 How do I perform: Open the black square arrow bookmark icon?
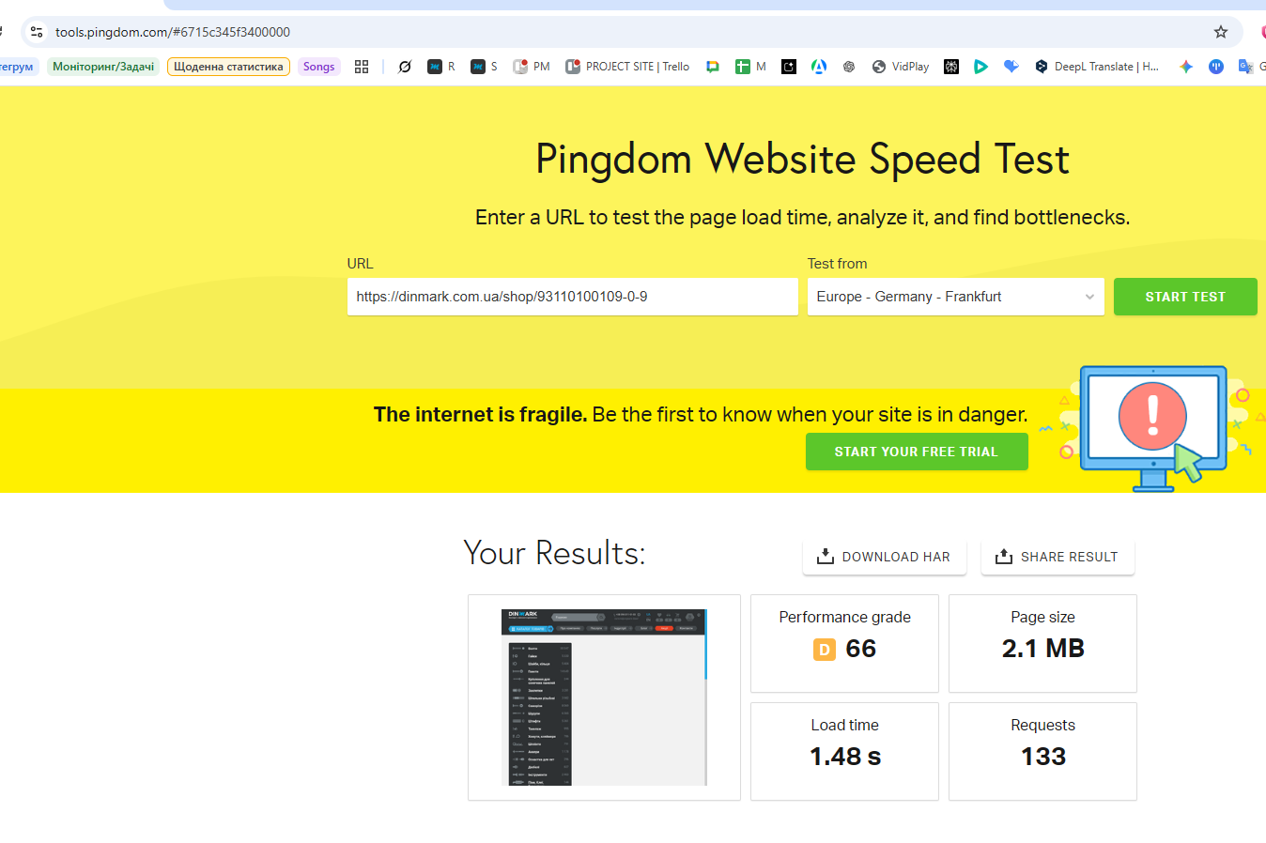tap(789, 67)
